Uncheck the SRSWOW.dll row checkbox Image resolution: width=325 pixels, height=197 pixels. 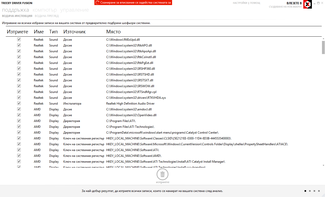tap(19, 86)
